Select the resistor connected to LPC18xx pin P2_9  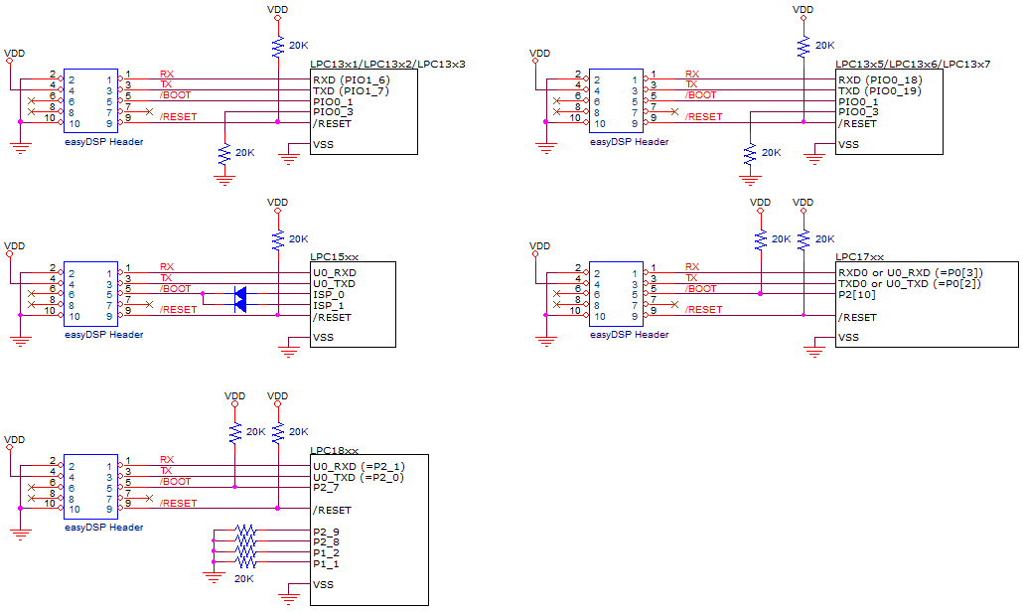point(244,532)
